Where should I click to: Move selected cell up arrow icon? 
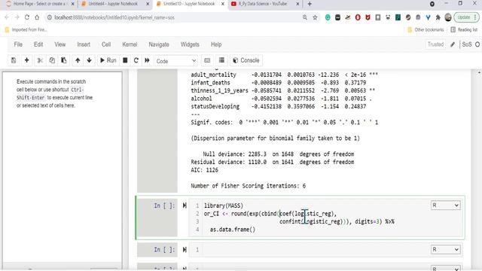(x=78, y=60)
